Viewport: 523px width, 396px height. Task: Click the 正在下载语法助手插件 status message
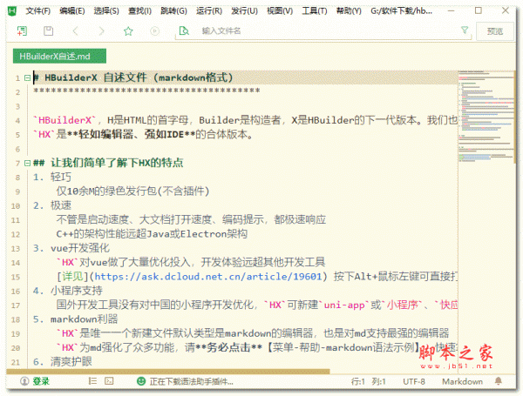(192, 381)
